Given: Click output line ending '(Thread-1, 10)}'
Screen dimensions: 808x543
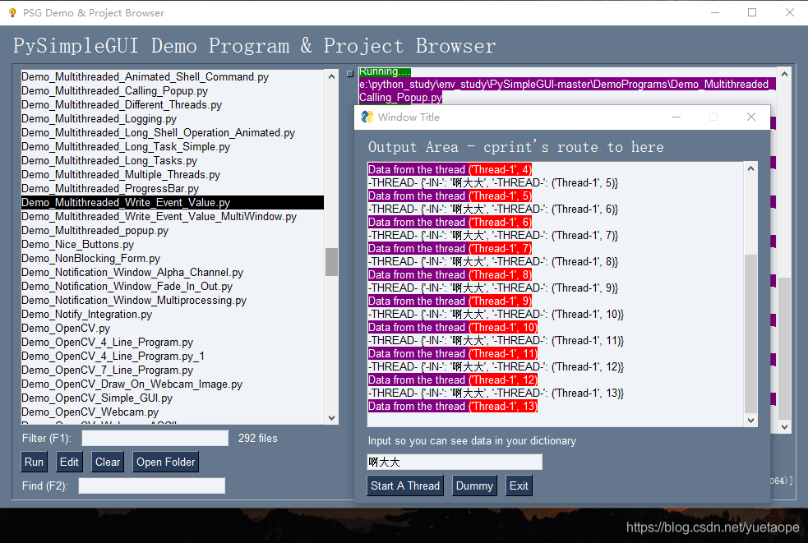Looking at the screenshot, I should click(x=495, y=315).
